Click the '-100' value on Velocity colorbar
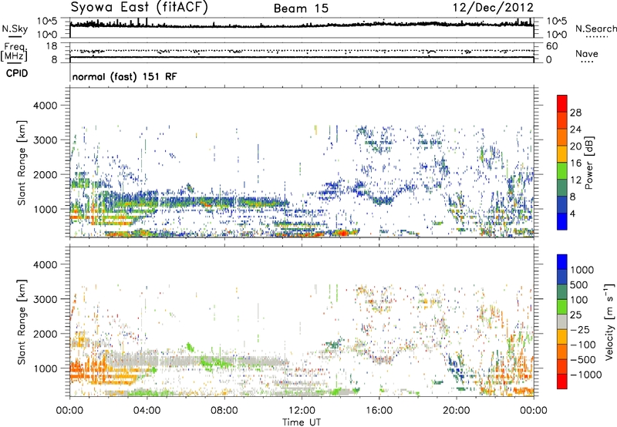The height and width of the screenshot is (427, 617). point(583,345)
